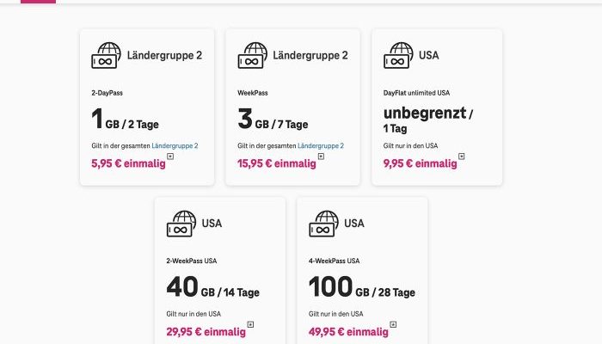Show the footnote icon beside 49,95 € einmalig
Screen dimensions: 602x344
[393, 324]
